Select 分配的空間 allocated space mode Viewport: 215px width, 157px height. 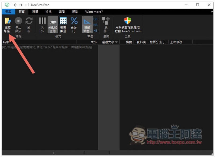tap(53, 25)
